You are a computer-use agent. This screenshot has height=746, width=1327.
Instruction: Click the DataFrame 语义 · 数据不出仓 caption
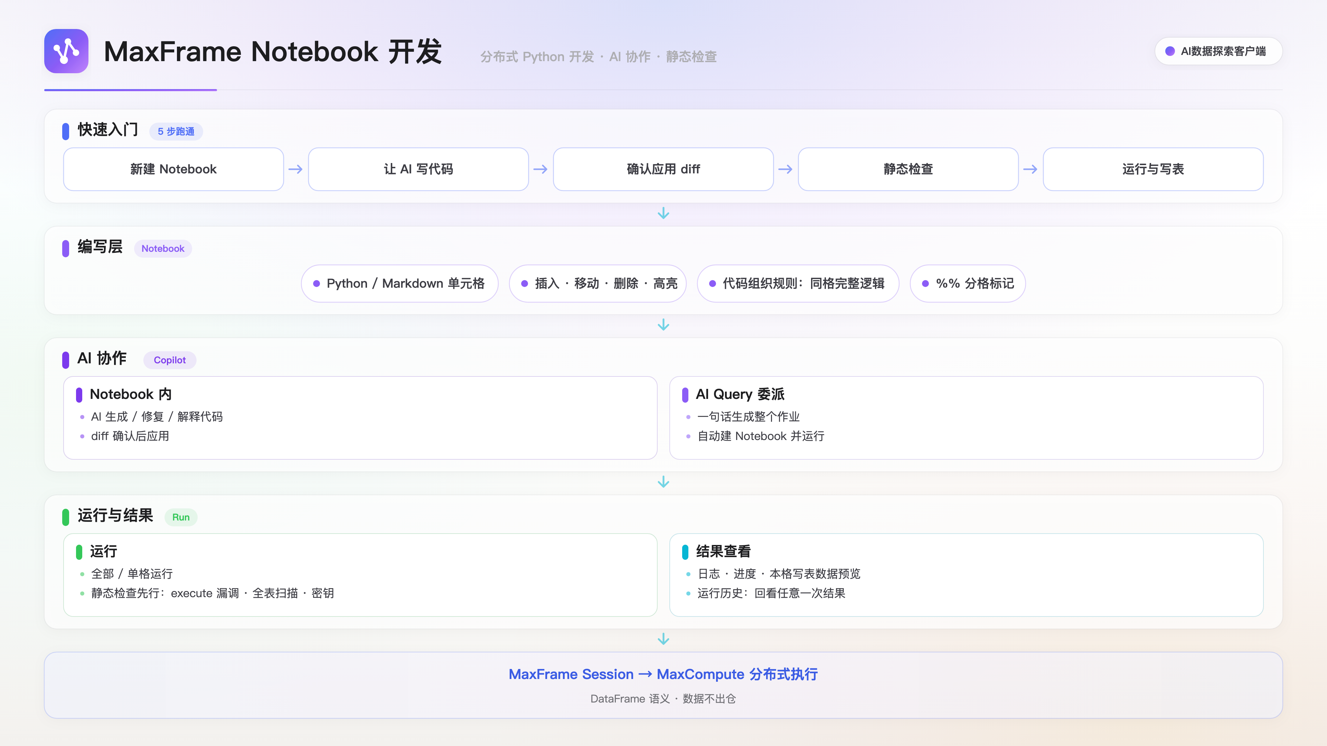click(x=663, y=699)
